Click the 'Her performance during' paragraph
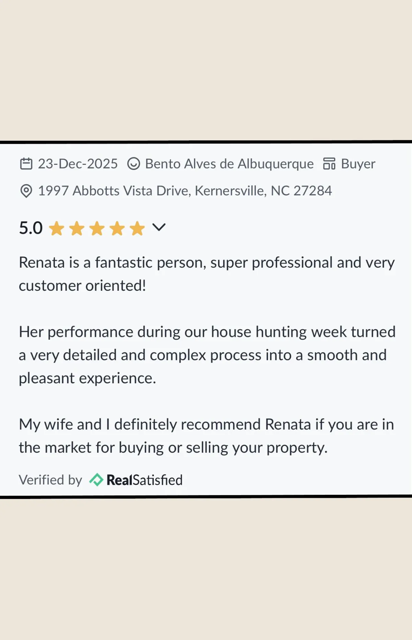Viewport: 412px width, 640px height. (x=207, y=355)
